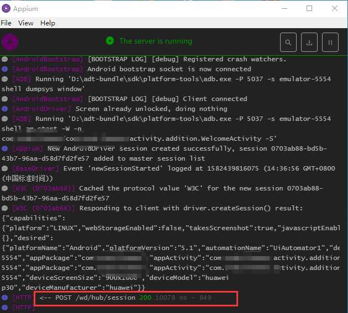Close the Appium window

[335, 8]
